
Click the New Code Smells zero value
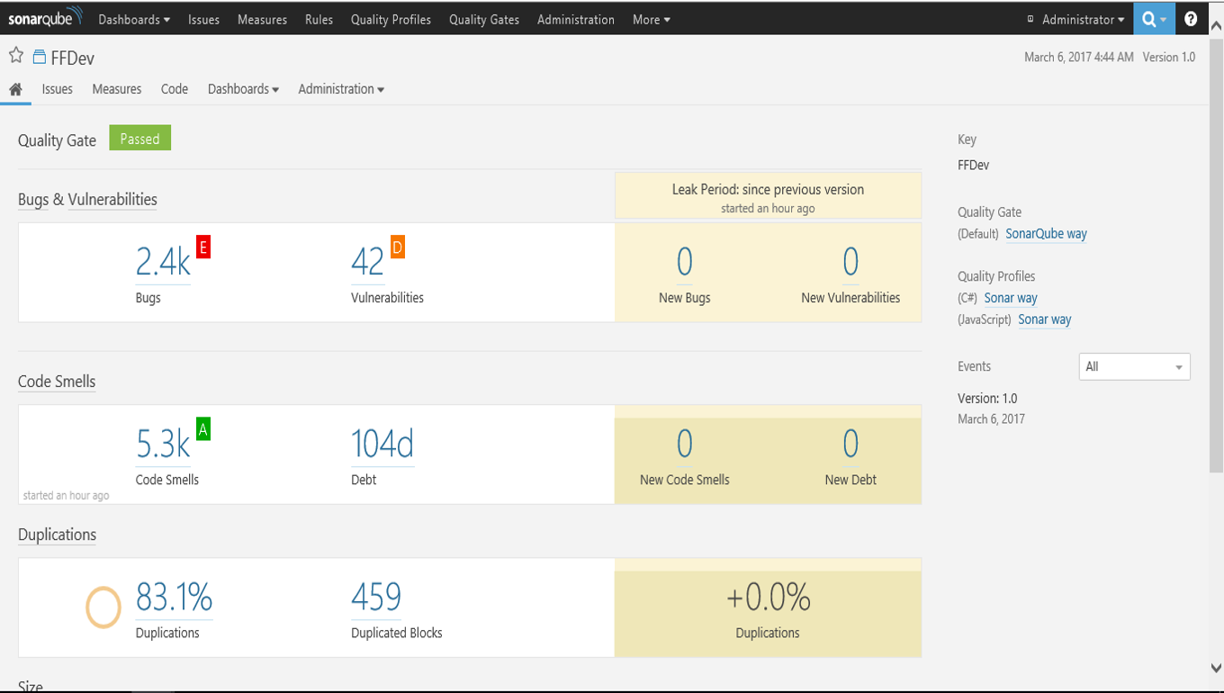point(685,444)
